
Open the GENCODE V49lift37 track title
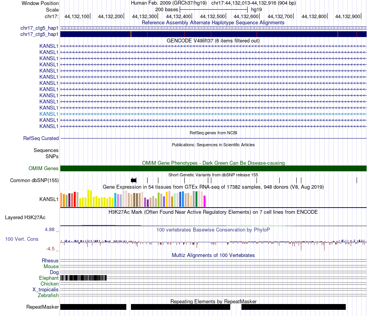click(x=213, y=41)
